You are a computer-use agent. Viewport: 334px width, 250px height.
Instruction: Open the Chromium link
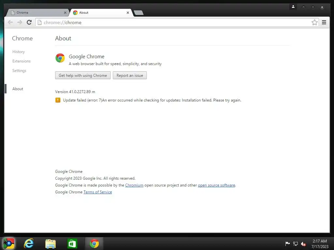134,185
